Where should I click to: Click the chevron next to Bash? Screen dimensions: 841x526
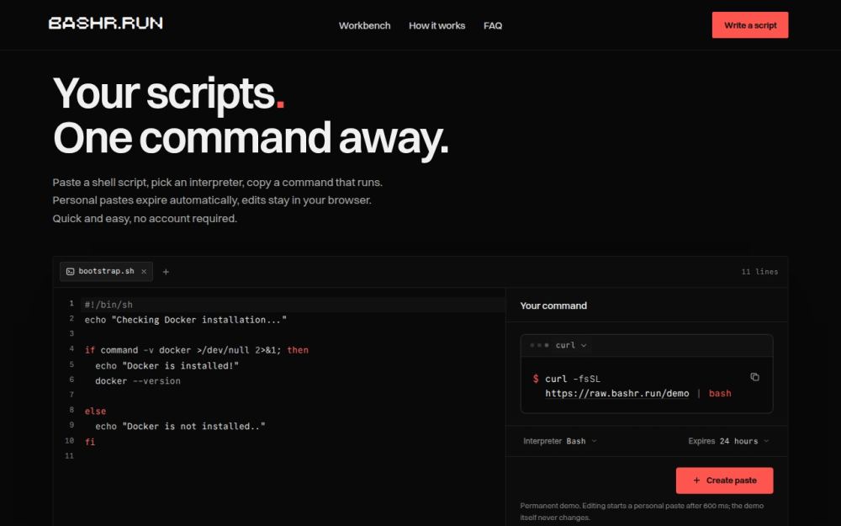tap(594, 441)
